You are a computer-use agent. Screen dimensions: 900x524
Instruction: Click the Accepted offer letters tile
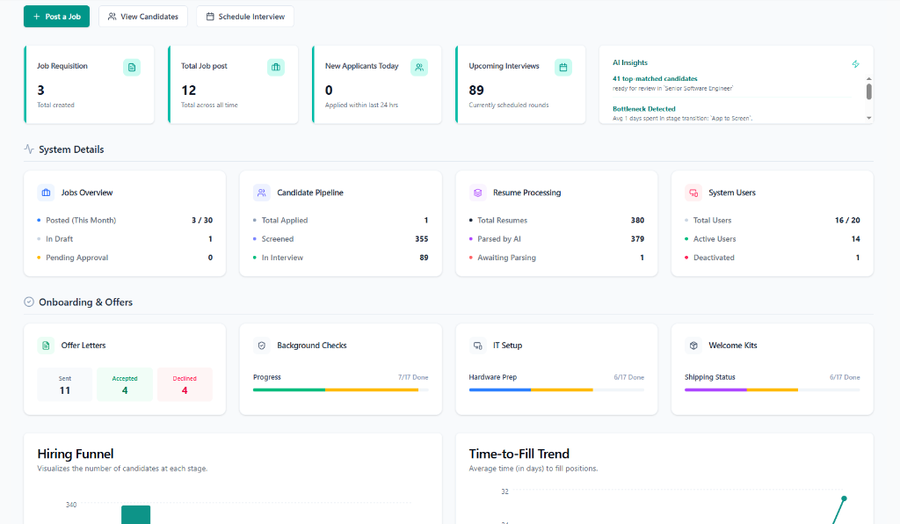point(125,384)
